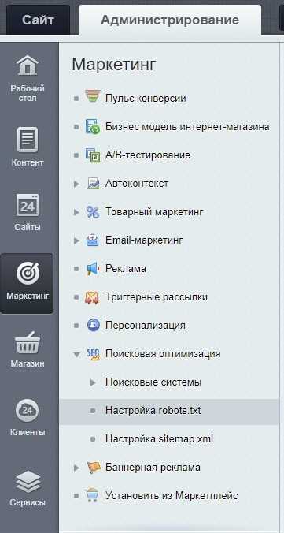This screenshot has height=533, width=284.
Task: Open Установить из Маркетплейс link
Action: (172, 496)
